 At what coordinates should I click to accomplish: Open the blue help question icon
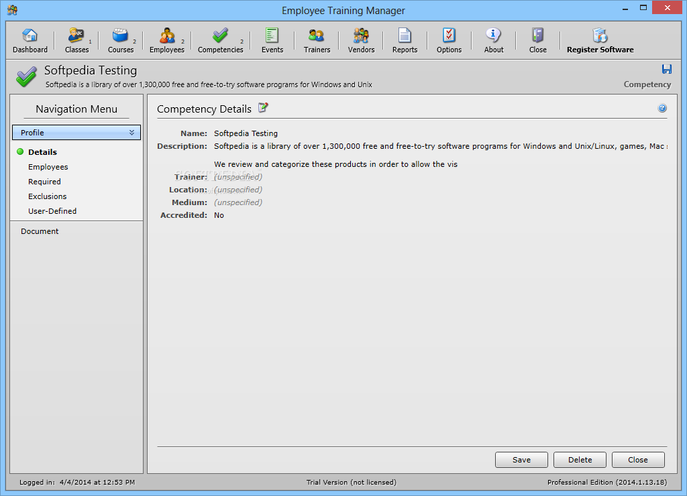point(662,108)
